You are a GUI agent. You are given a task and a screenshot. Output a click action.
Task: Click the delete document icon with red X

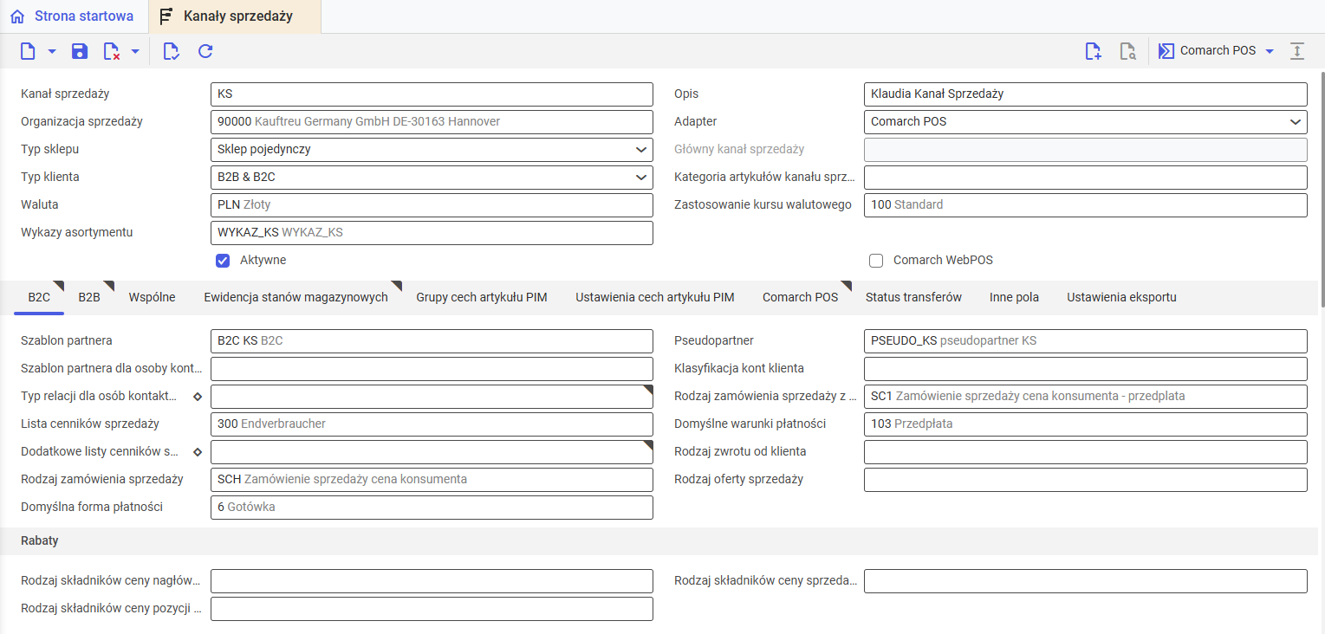point(111,51)
